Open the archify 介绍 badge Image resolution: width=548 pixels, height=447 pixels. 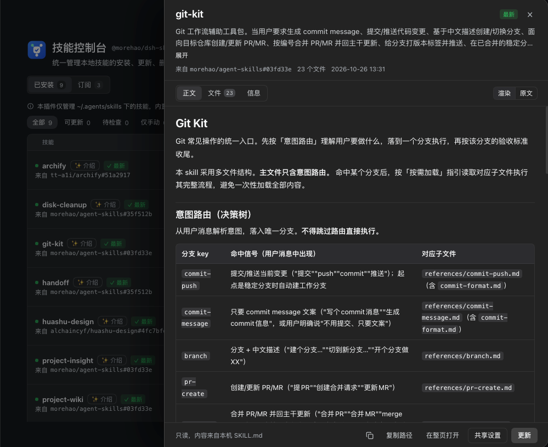pos(85,165)
